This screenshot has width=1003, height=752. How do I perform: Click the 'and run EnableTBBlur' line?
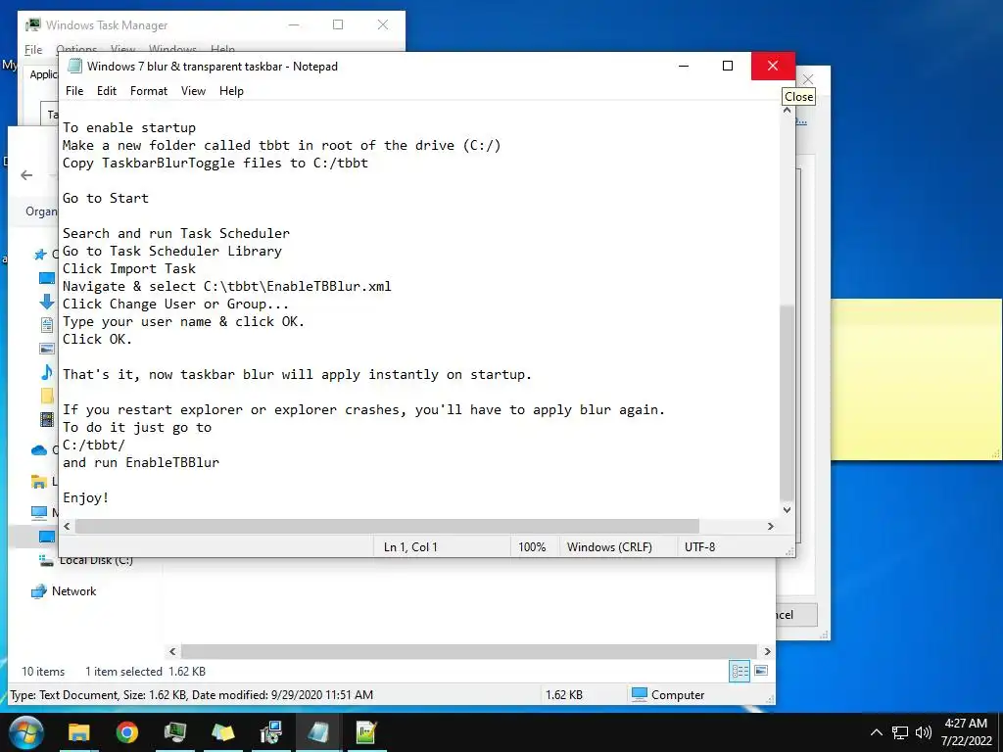click(x=141, y=462)
